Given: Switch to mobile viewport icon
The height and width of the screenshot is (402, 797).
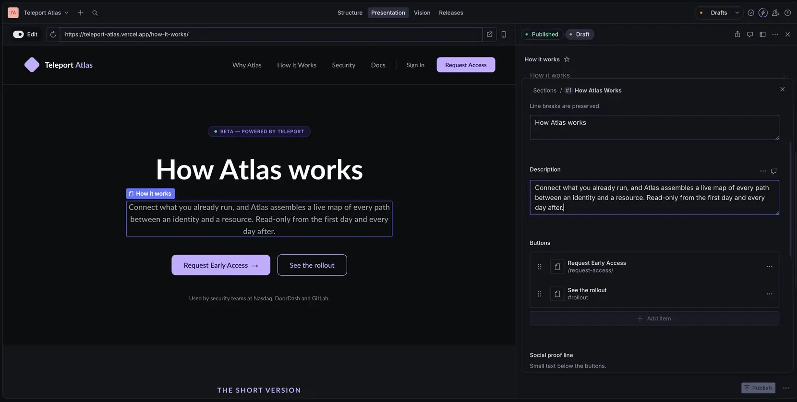Looking at the screenshot, I should (504, 35).
